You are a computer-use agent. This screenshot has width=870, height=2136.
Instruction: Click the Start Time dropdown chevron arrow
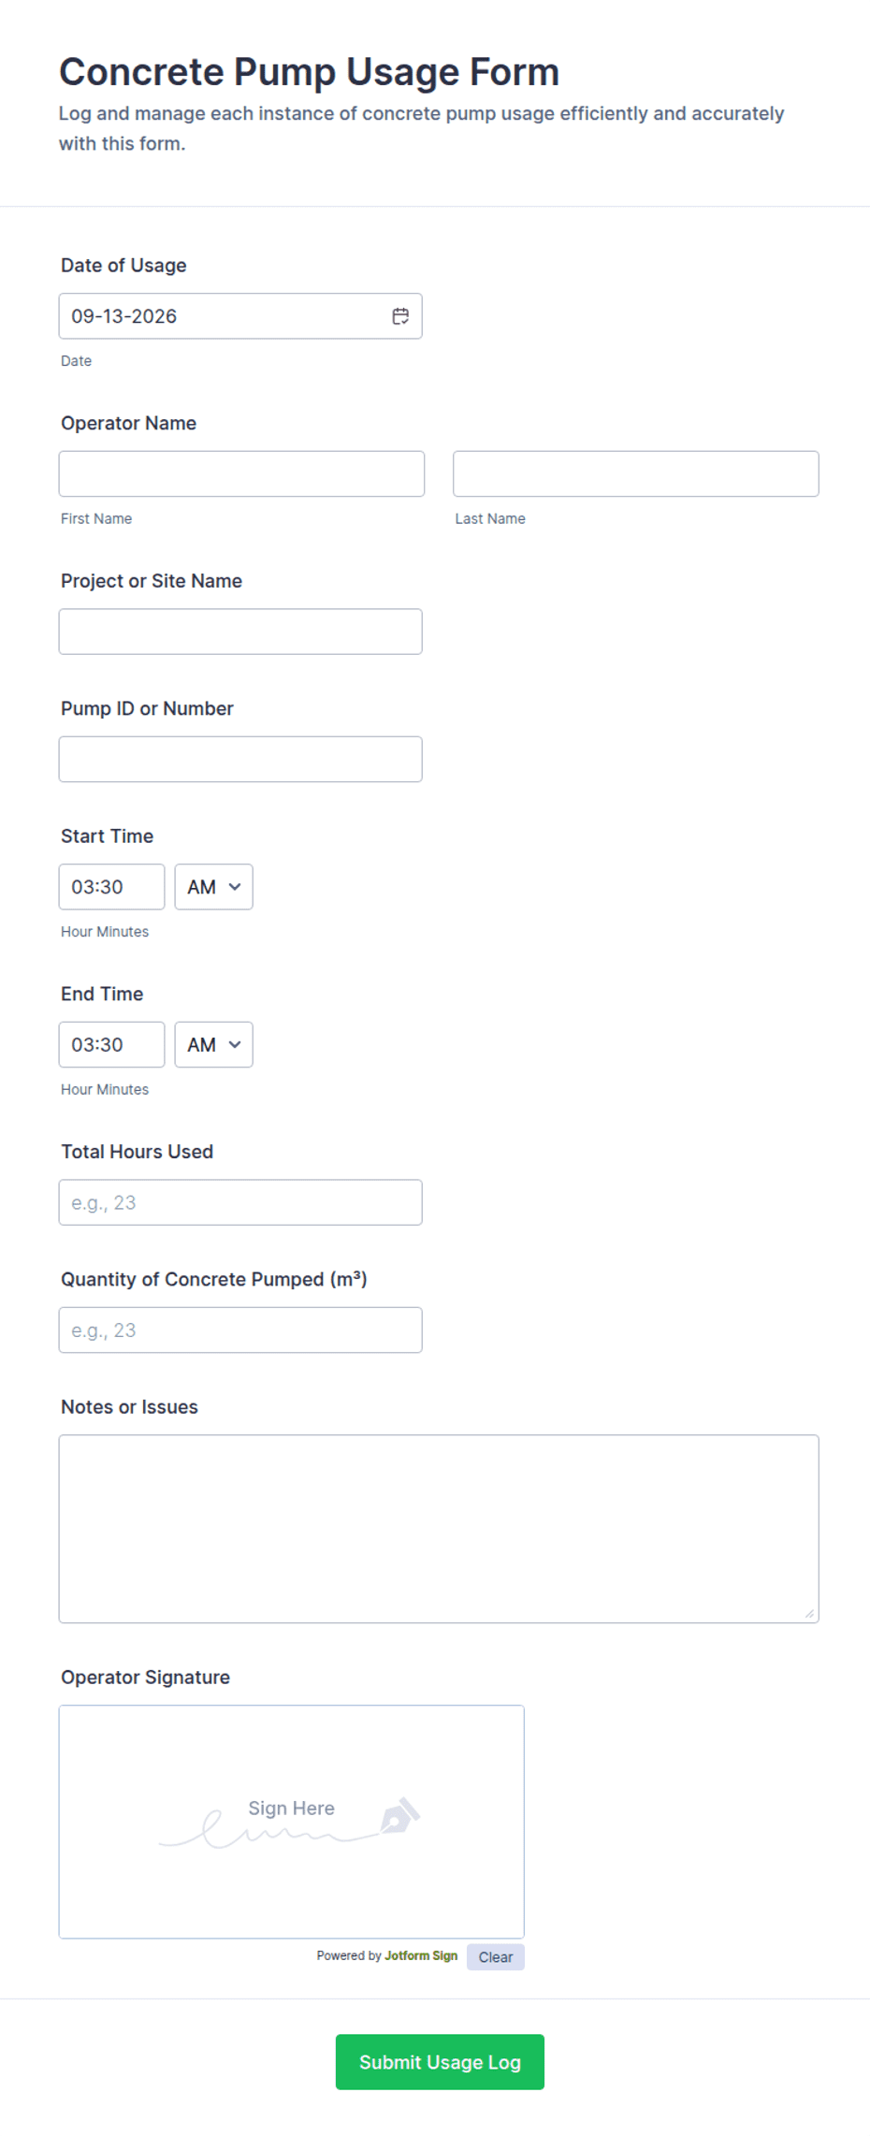tap(235, 887)
